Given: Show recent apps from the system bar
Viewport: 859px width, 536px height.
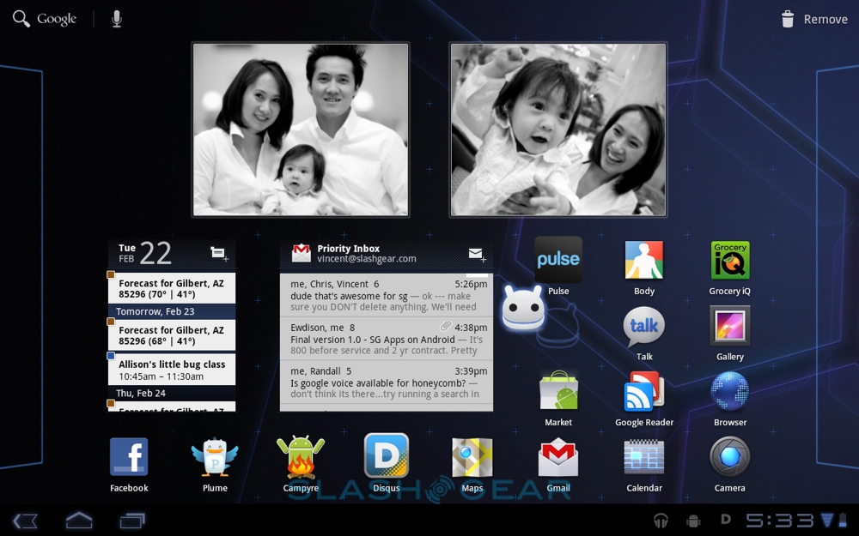Looking at the screenshot, I should 132,520.
